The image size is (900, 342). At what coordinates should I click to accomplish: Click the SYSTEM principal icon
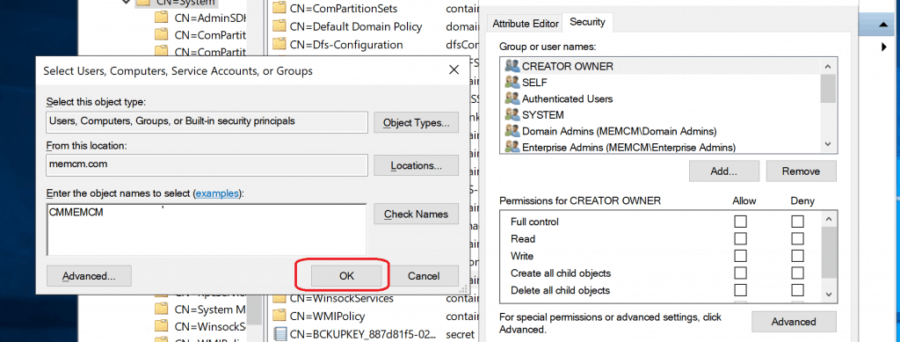pyautogui.click(x=512, y=114)
